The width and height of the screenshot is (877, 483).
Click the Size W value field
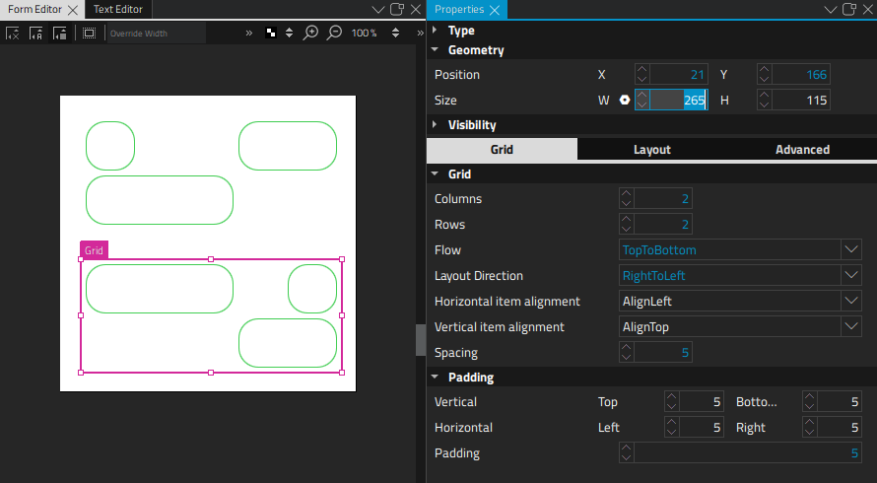[x=679, y=101]
